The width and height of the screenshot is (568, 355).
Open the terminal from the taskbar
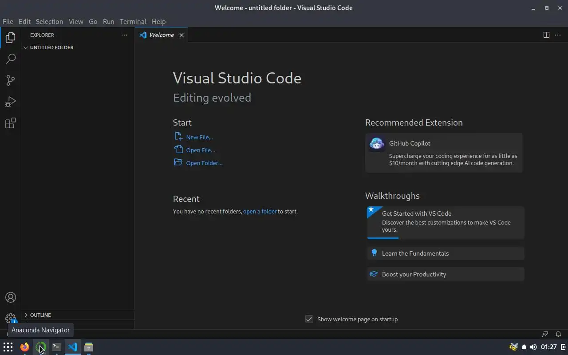coord(57,347)
